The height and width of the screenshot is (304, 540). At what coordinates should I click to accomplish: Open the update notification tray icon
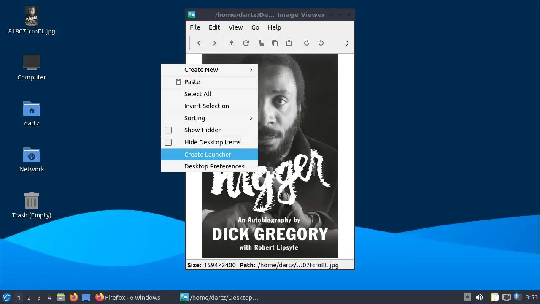click(x=518, y=297)
